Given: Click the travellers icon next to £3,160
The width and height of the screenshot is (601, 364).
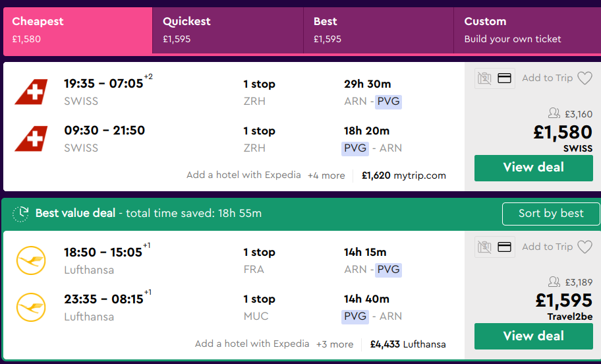Looking at the screenshot, I should tap(554, 114).
